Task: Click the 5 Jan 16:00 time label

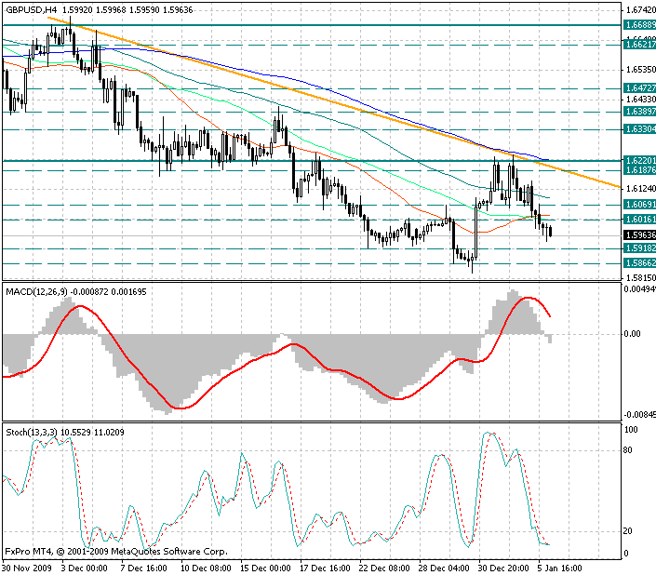Action: click(x=560, y=568)
